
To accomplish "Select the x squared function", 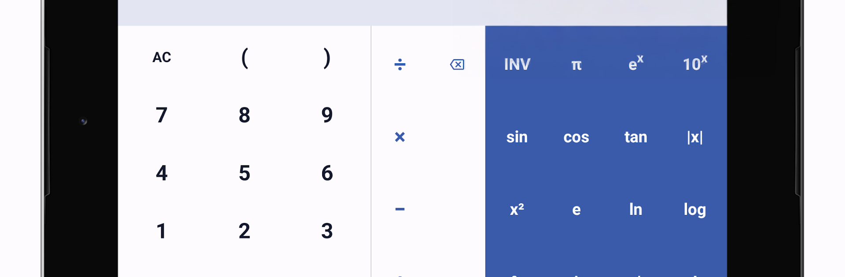I will click(x=517, y=209).
